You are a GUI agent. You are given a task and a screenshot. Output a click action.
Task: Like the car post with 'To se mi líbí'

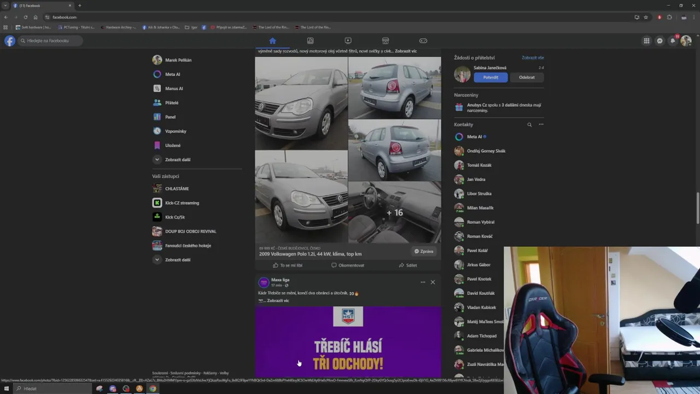(288, 265)
